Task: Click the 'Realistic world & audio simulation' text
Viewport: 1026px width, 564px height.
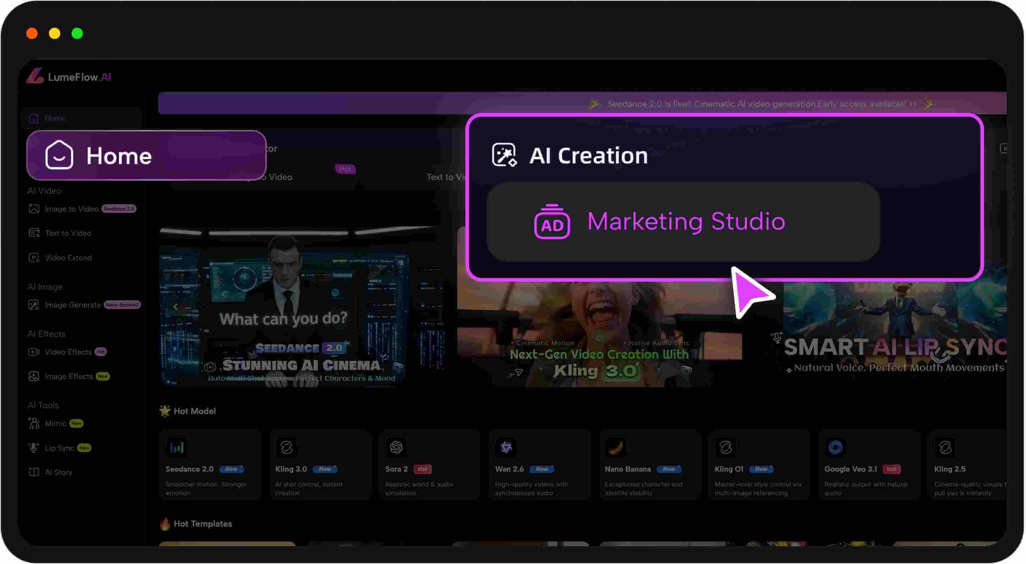Action: tap(420, 489)
